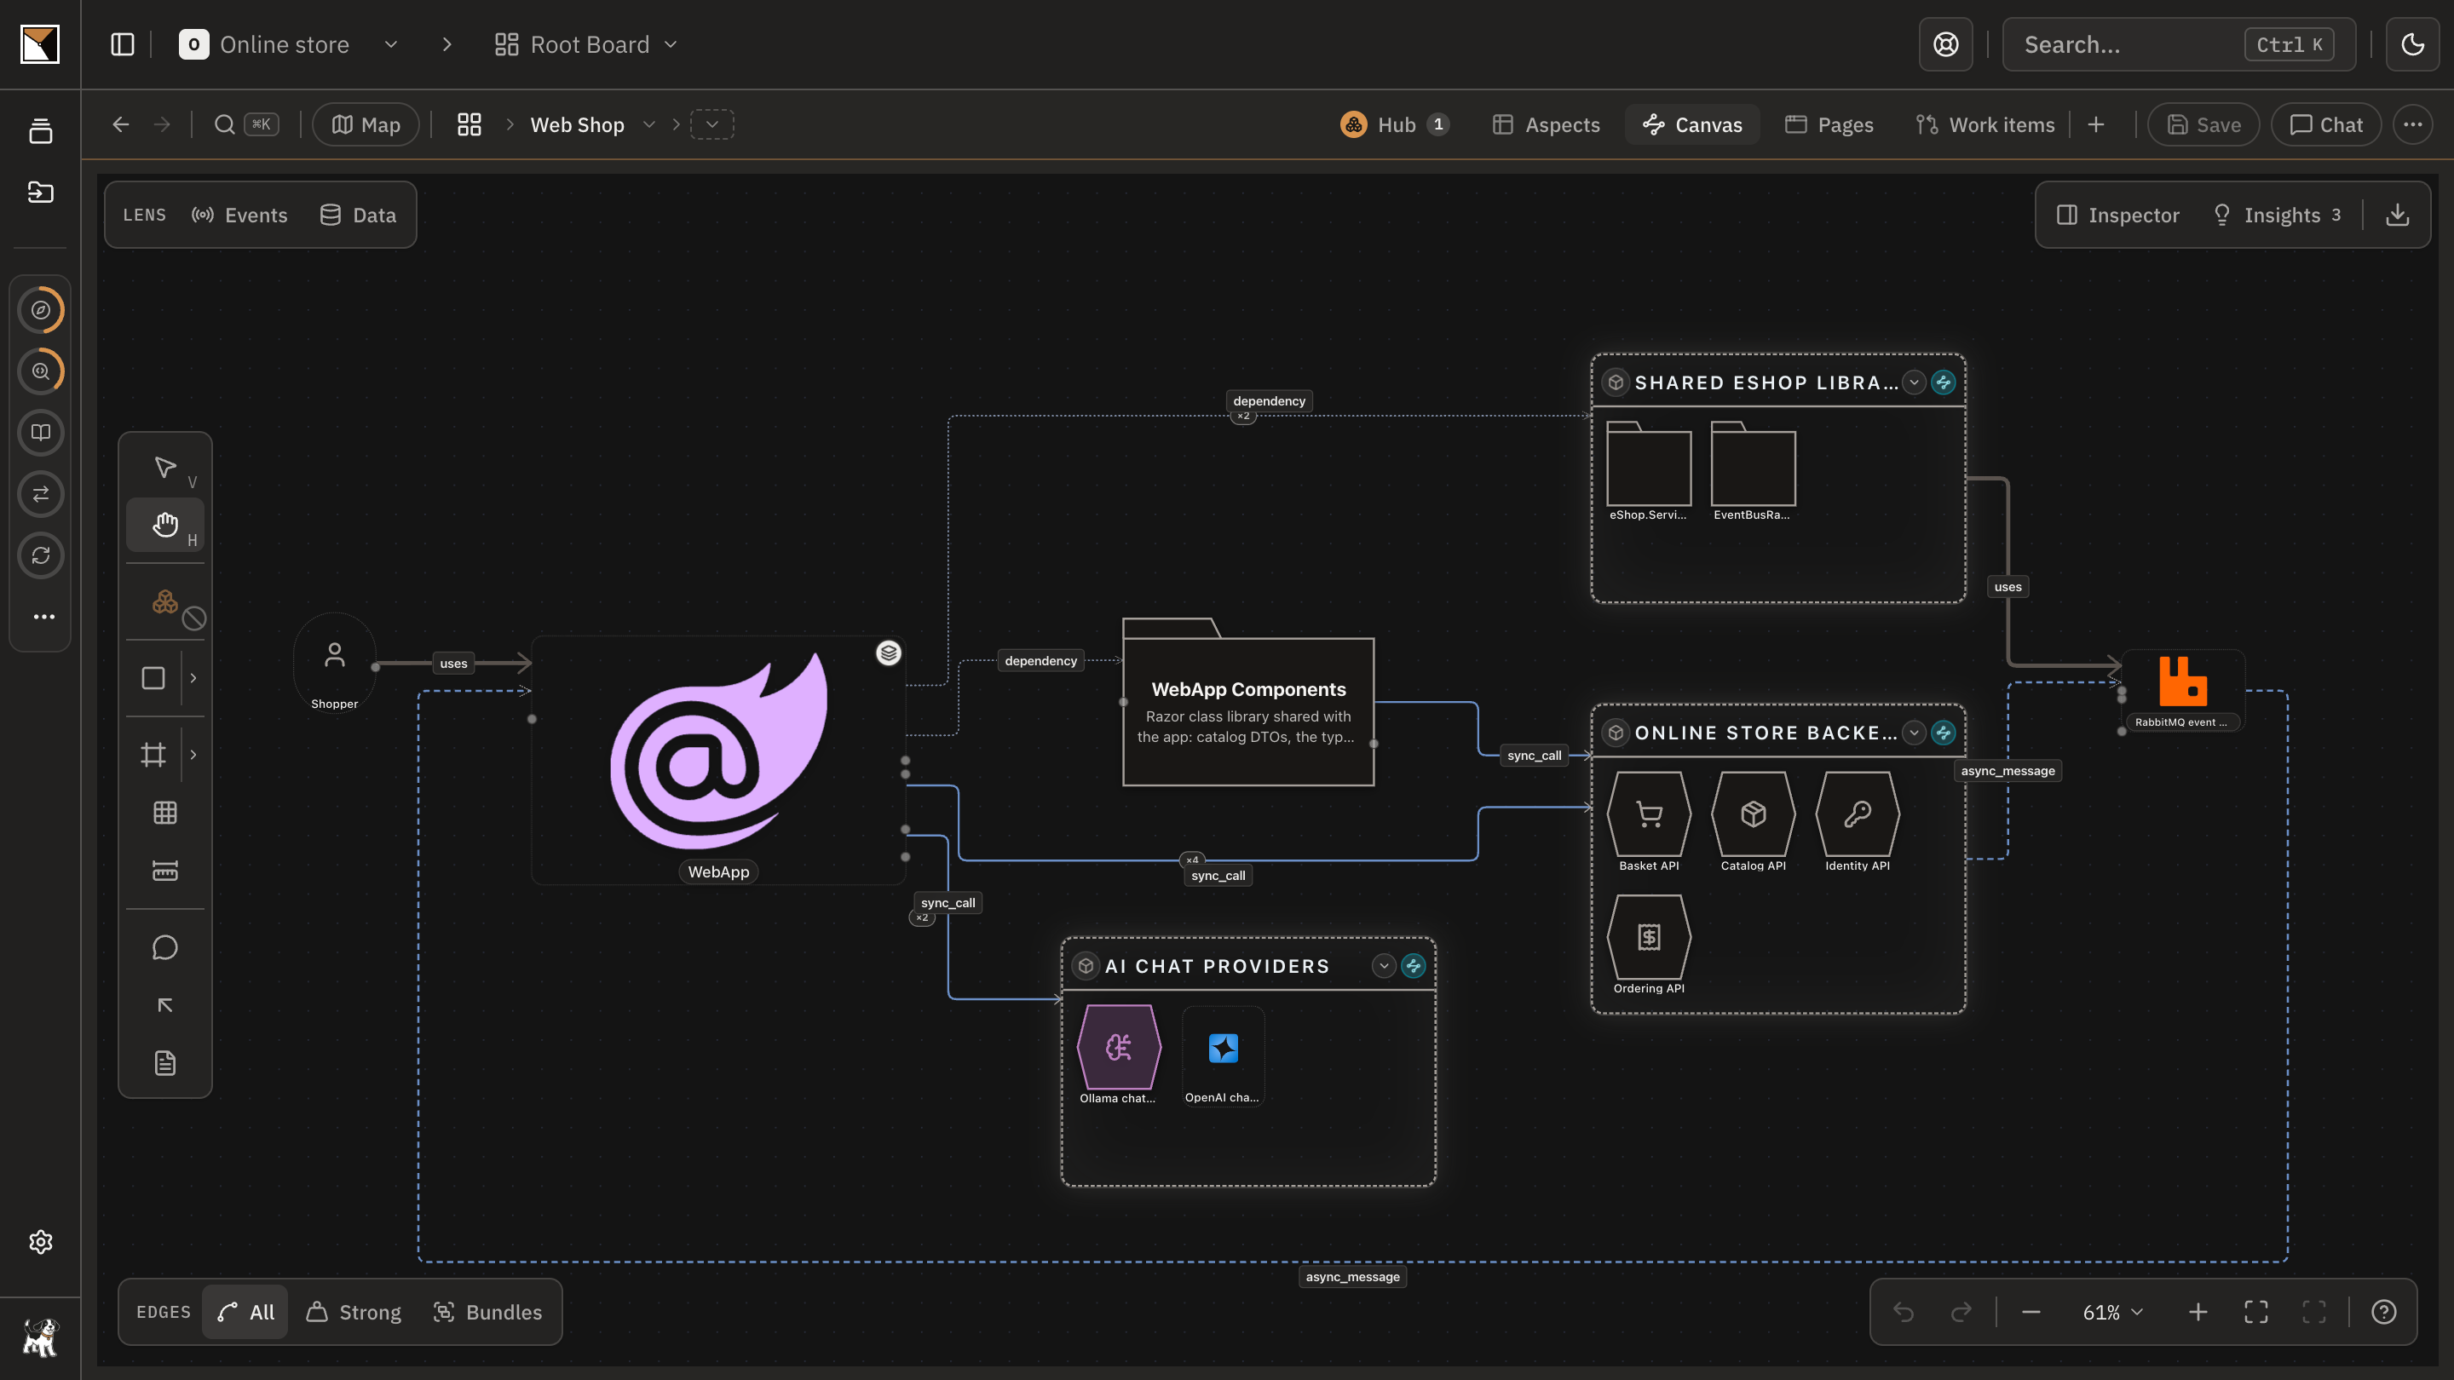Navigate back with the left arrow
This screenshot has height=1380, width=2454.
point(120,124)
